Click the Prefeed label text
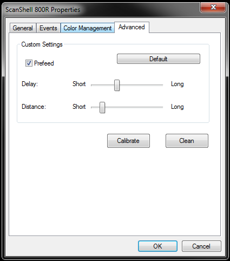230x261 pixels. (x=44, y=63)
